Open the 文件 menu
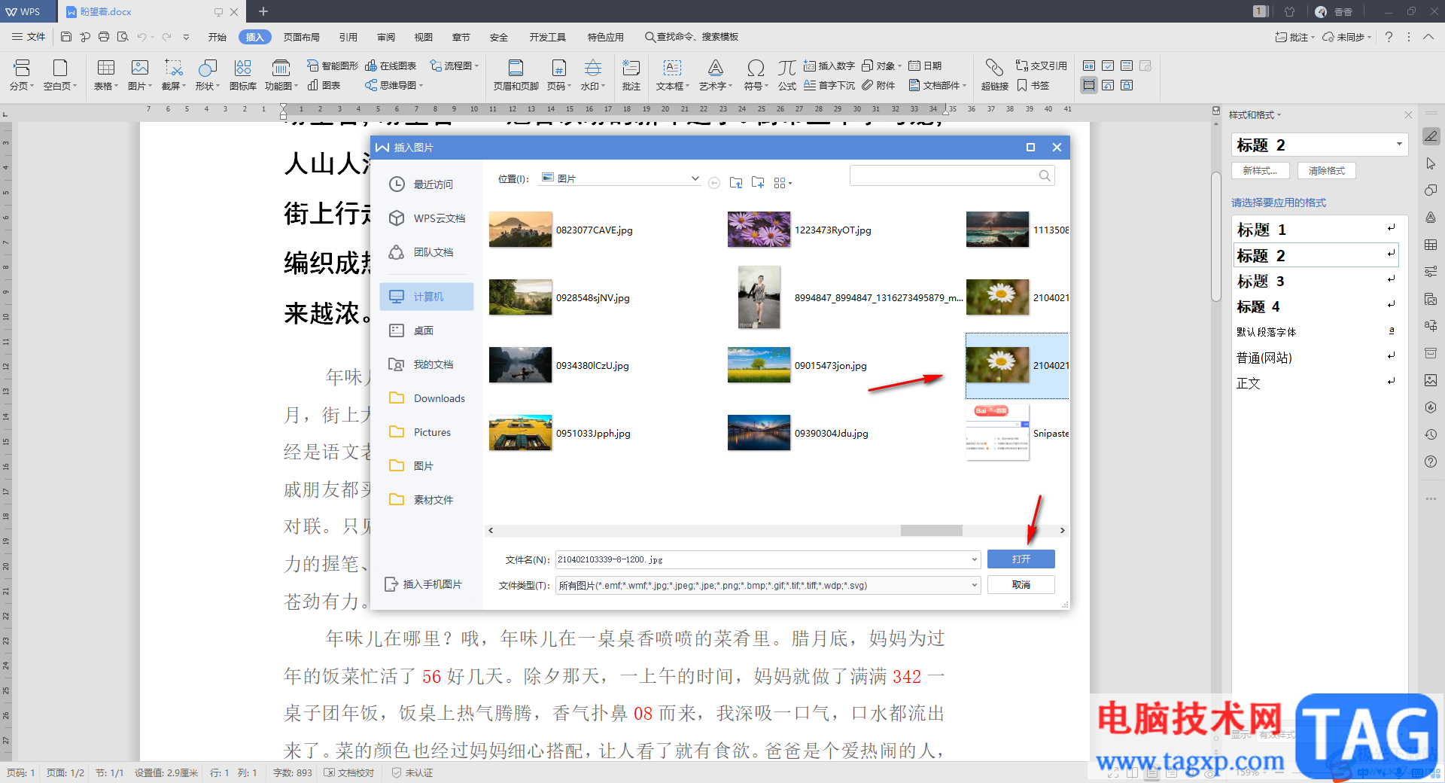1445x783 pixels. [x=29, y=36]
